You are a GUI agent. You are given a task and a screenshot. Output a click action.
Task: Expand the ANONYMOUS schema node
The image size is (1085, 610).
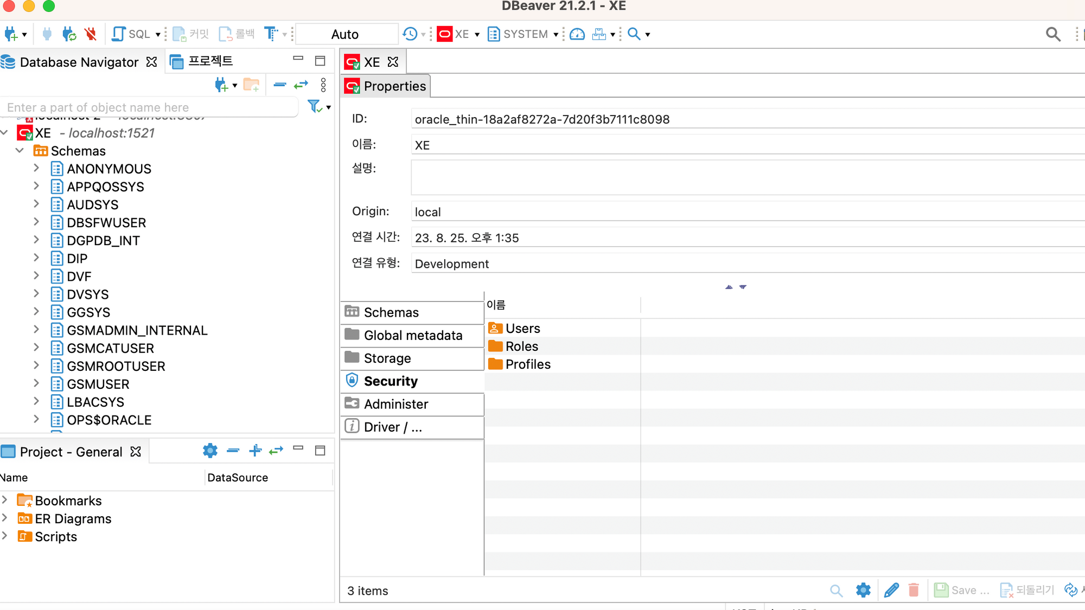point(36,169)
